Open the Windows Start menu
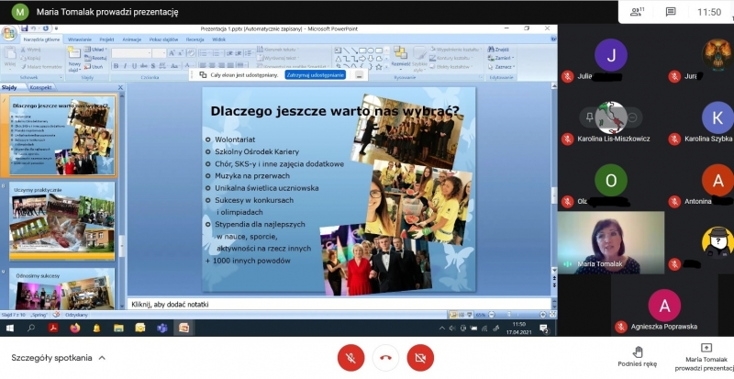 (9, 329)
